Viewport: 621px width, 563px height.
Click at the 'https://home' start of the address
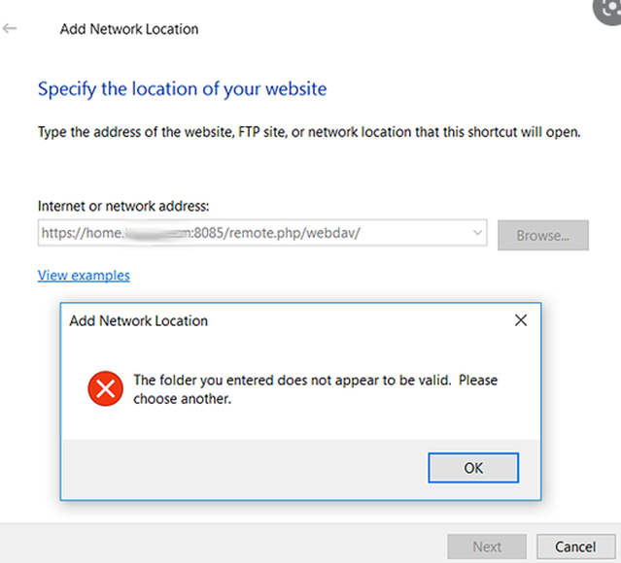tap(82, 233)
